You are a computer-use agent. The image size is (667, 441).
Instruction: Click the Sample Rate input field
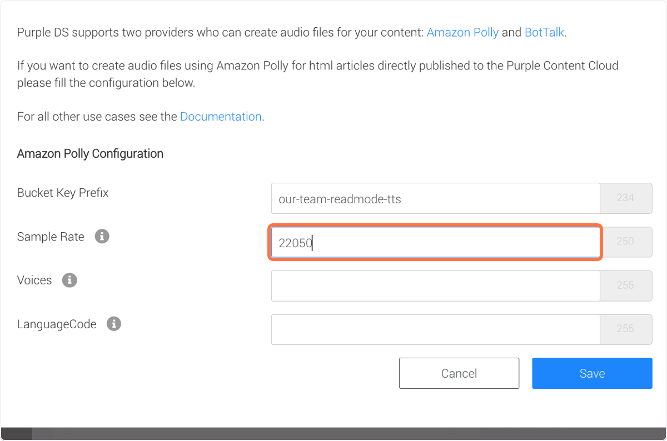(x=436, y=242)
